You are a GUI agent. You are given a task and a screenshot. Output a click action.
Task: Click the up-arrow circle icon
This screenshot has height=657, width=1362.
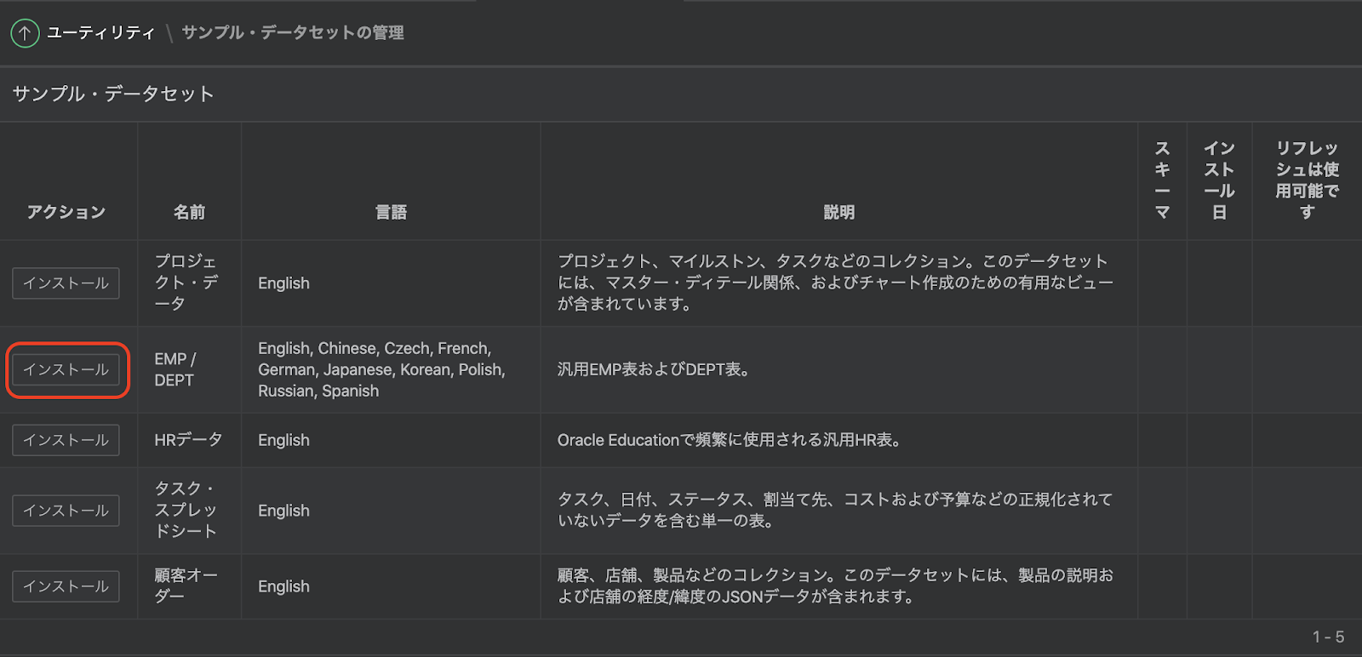(x=25, y=33)
